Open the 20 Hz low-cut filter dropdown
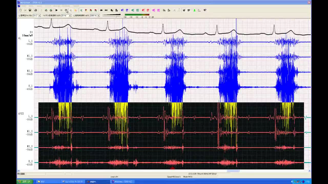 70,16
